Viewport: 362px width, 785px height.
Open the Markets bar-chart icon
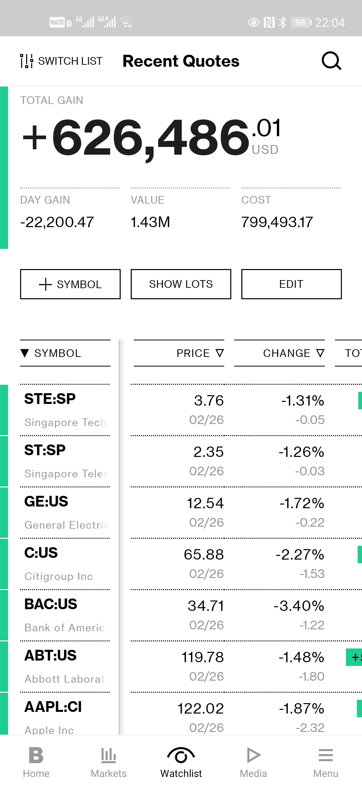109,755
